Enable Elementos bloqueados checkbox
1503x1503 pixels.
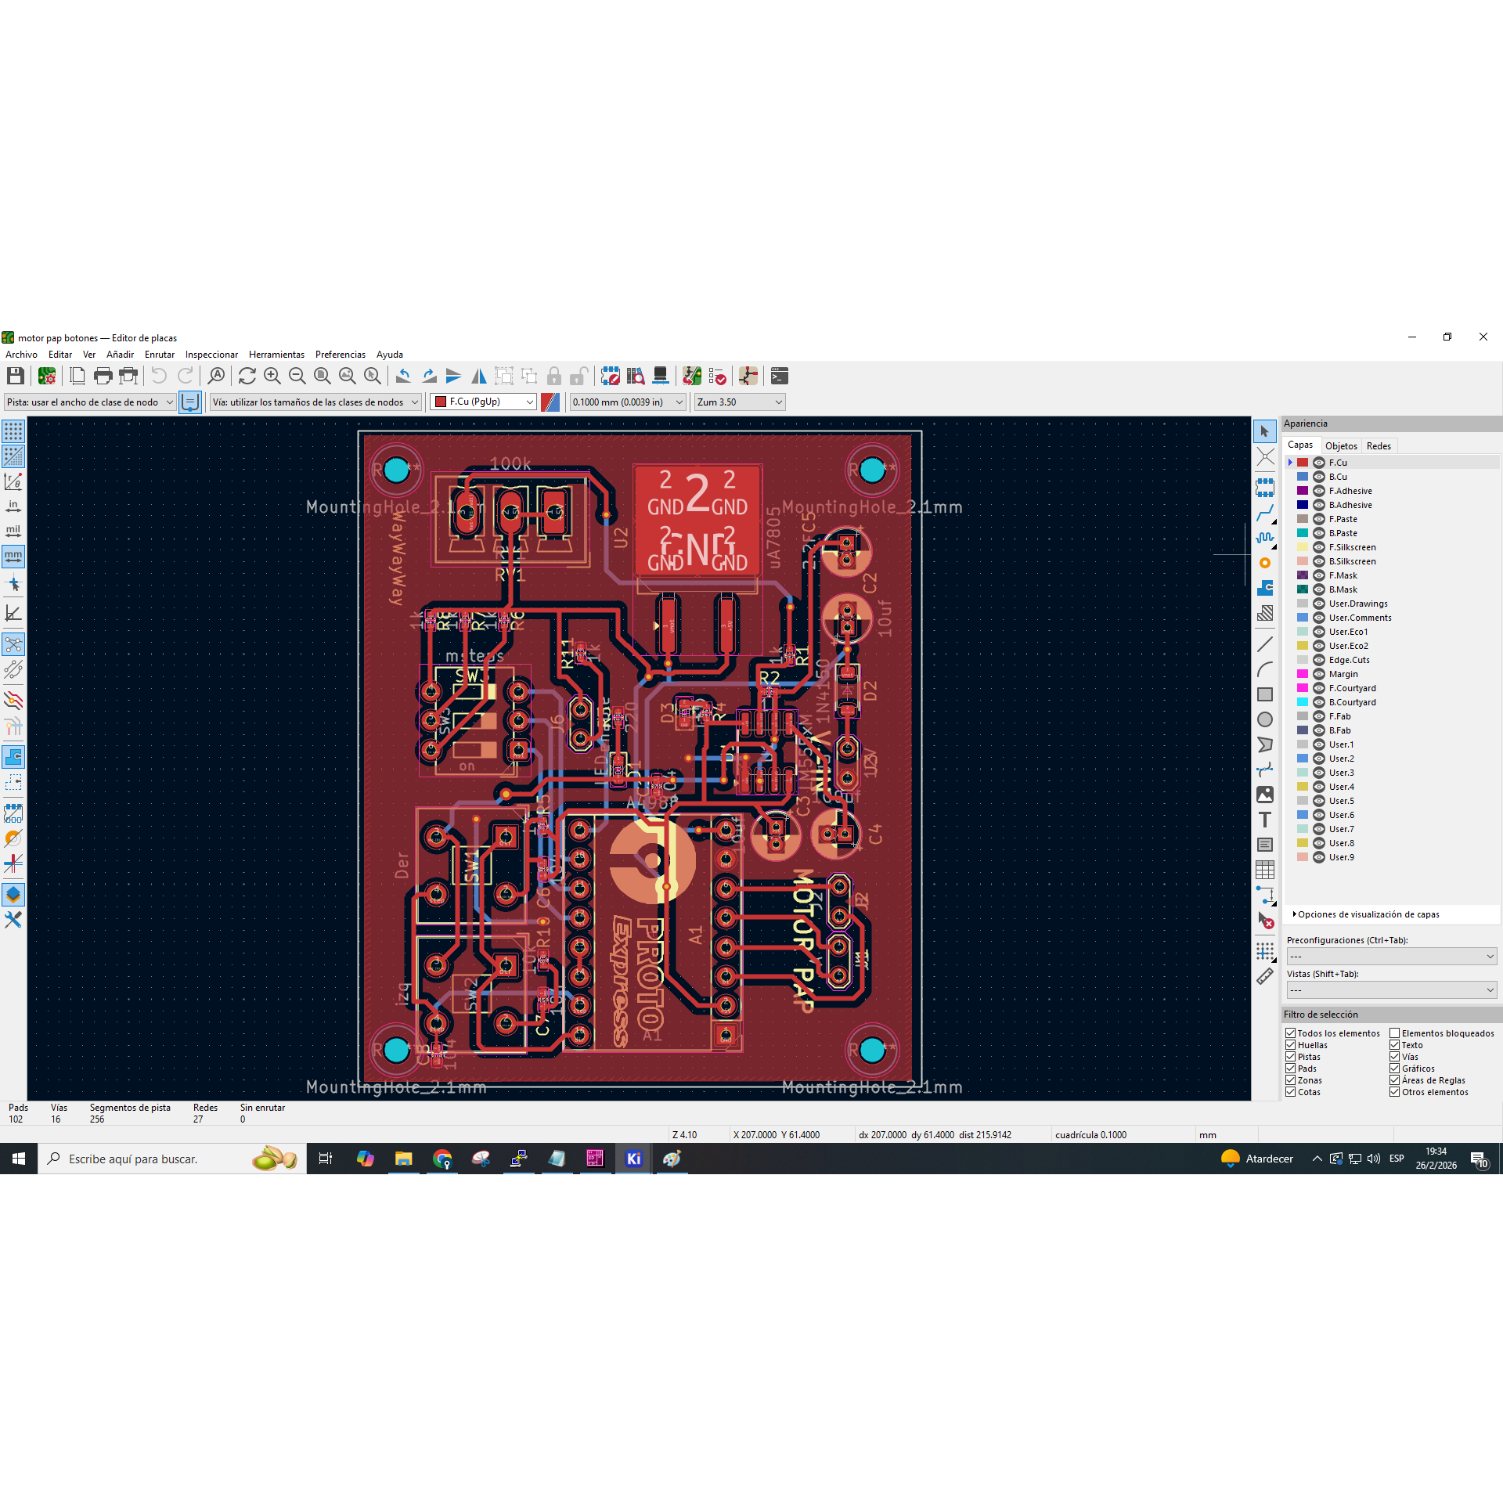click(1395, 1033)
